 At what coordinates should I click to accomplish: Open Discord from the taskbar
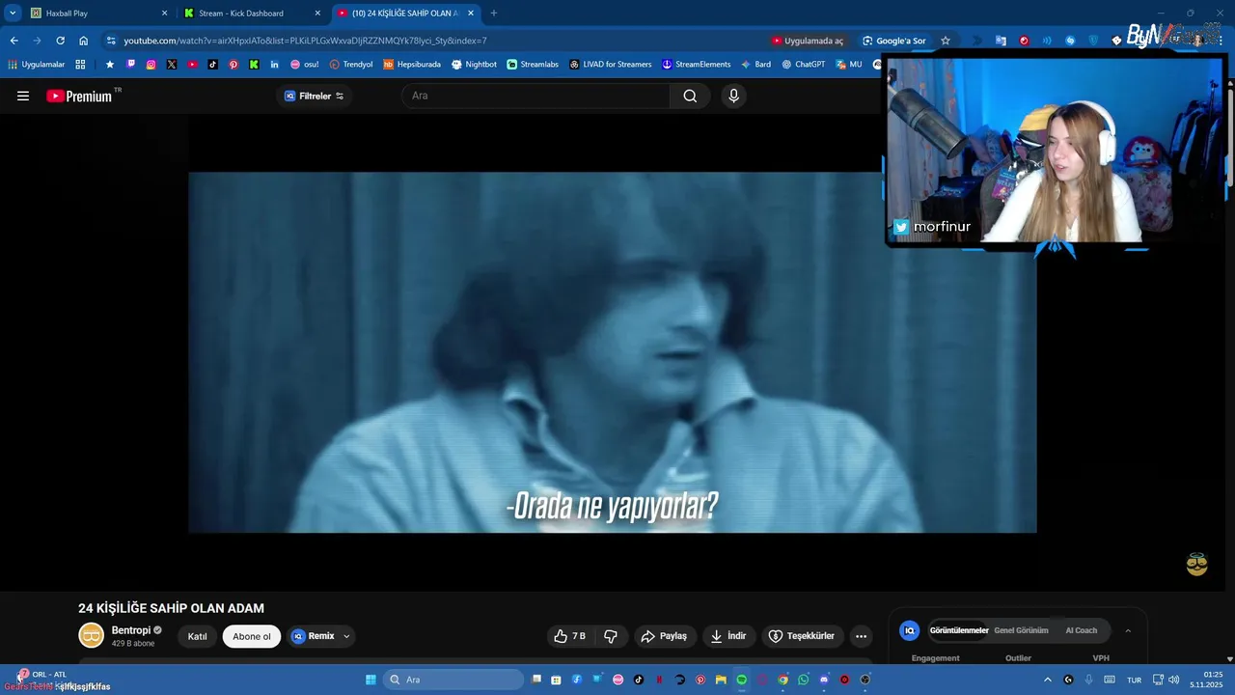click(x=824, y=680)
